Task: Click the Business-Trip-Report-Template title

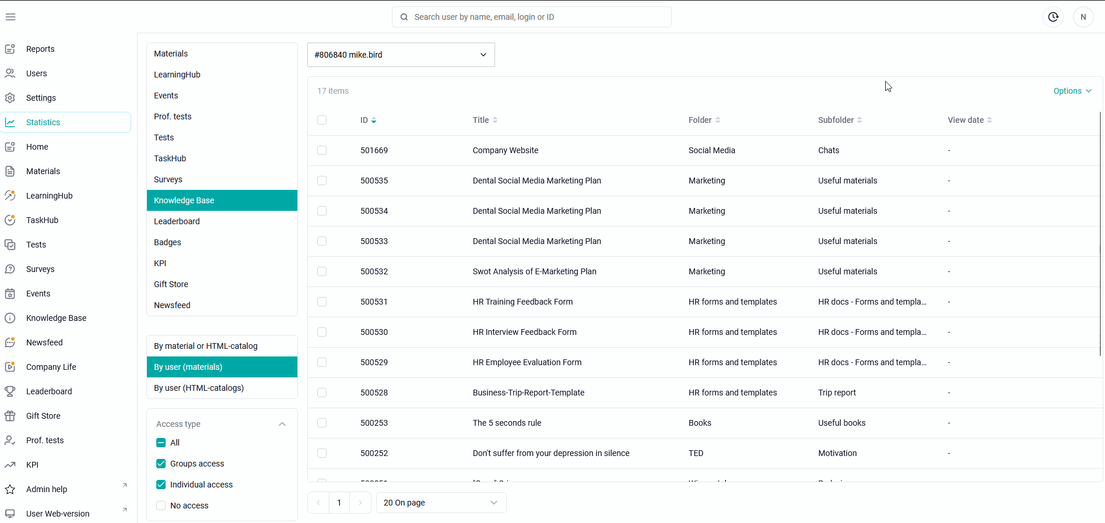Action: tap(528, 393)
